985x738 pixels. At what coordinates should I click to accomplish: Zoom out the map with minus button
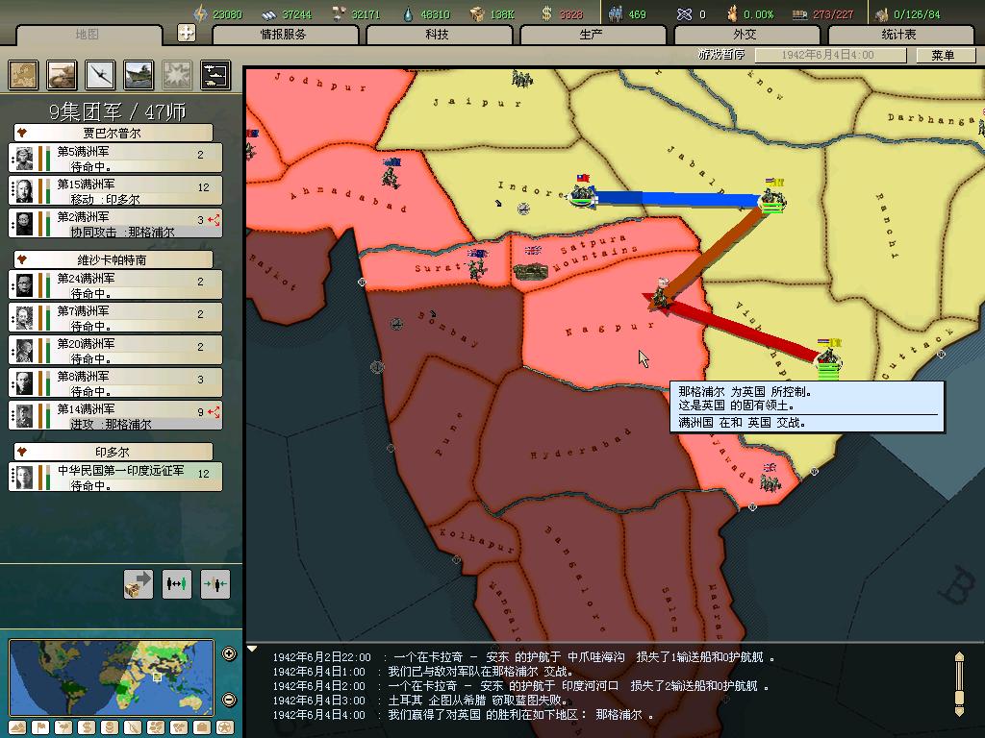click(x=229, y=700)
